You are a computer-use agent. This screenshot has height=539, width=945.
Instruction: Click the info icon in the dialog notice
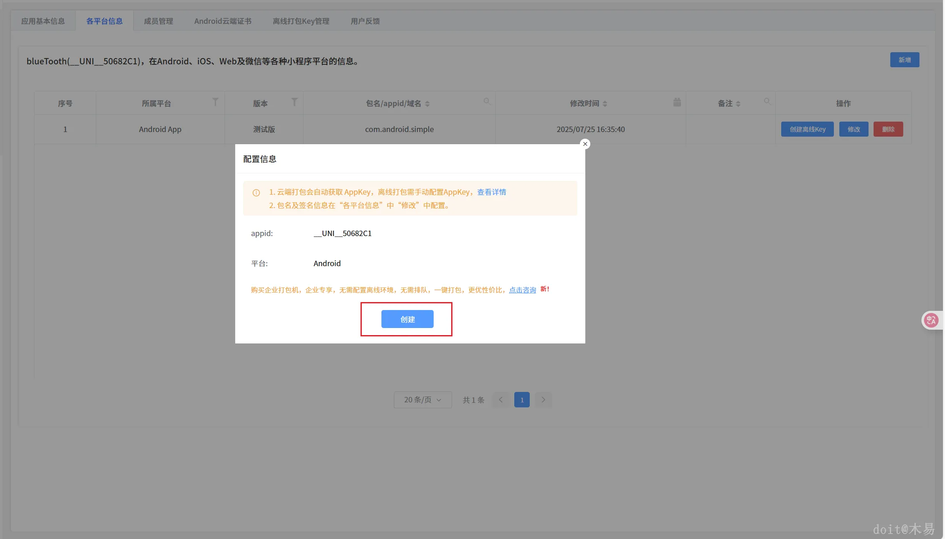(x=256, y=193)
